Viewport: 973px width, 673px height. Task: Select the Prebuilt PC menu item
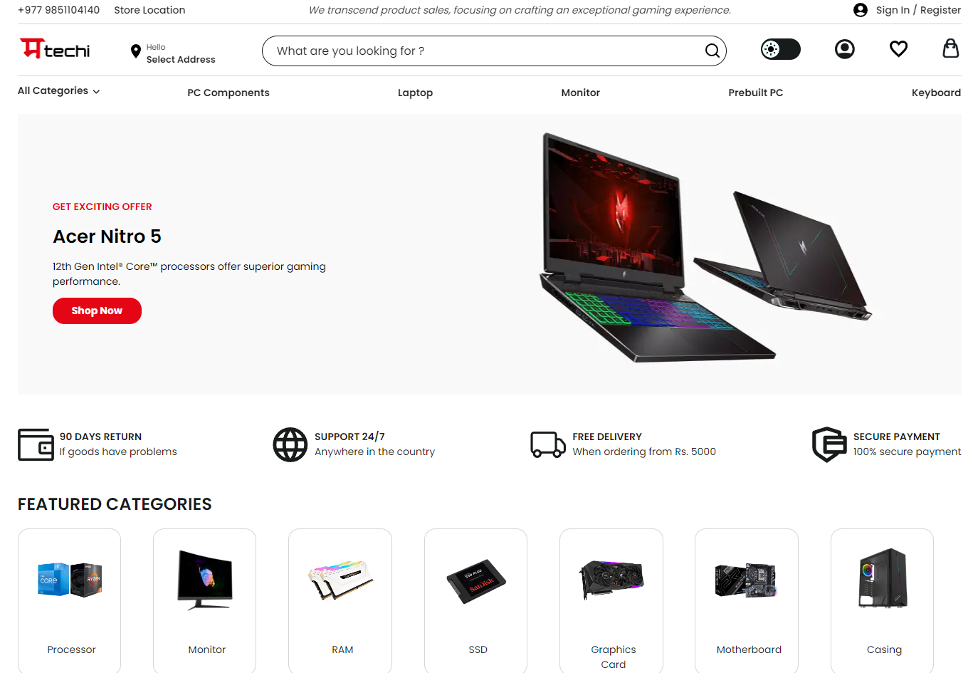point(756,93)
